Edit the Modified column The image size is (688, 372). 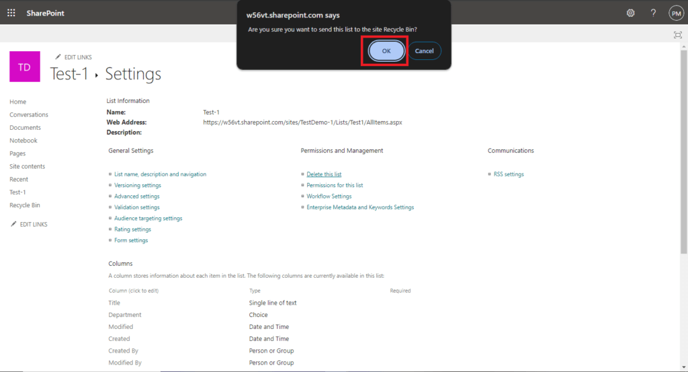tap(121, 327)
